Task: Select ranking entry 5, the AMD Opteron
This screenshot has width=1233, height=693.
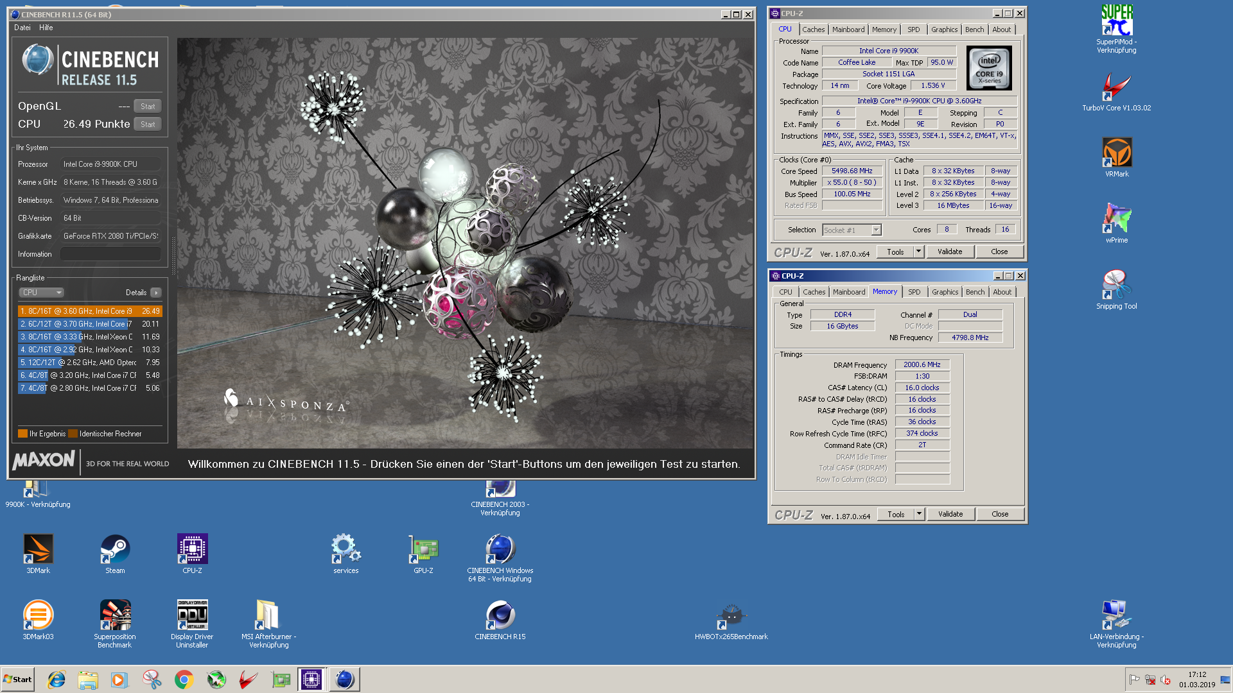Action: pos(90,363)
